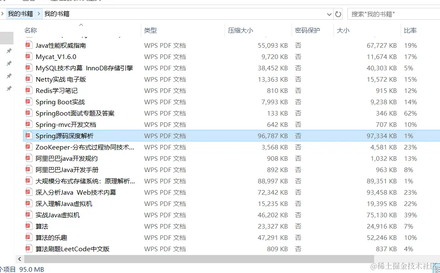Image resolution: width=440 pixels, height=273 pixels.
Task: Click the refresh icon beside the address bar
Action: pos(338,13)
